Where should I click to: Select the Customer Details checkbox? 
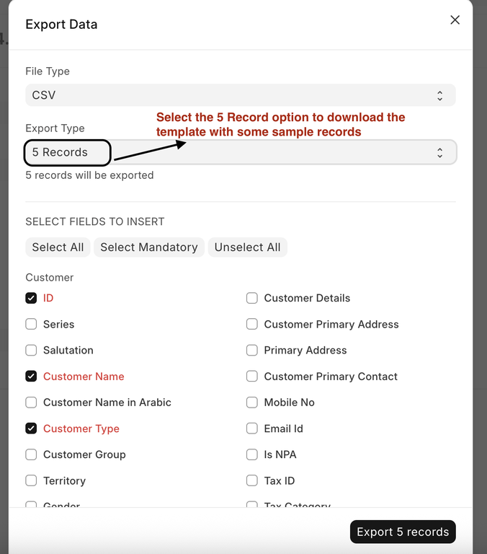[252, 298]
